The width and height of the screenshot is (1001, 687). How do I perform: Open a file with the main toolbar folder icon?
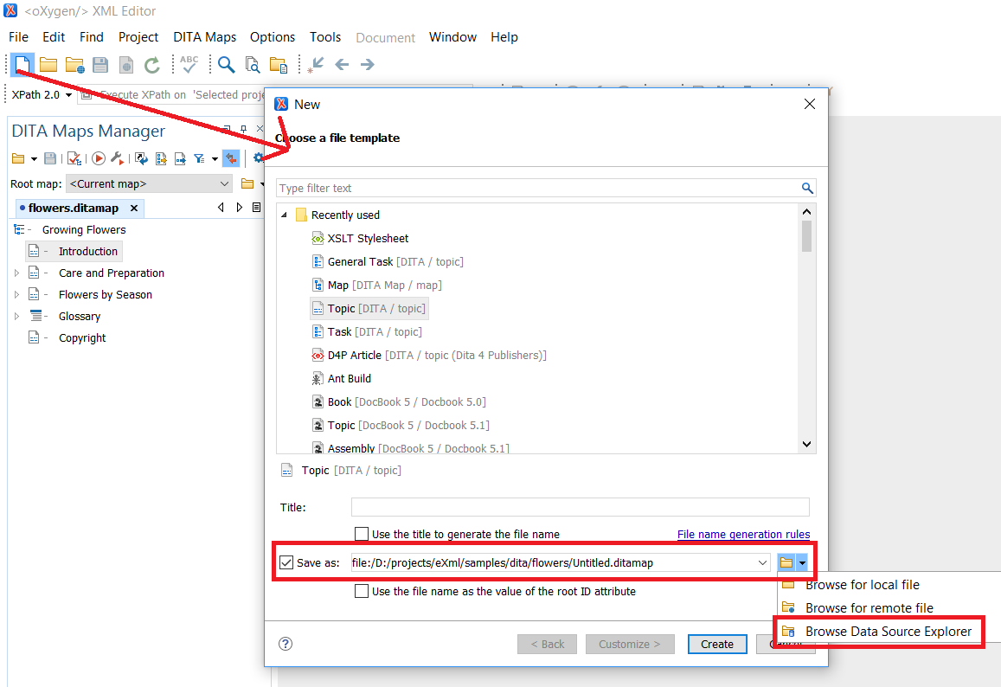coord(48,65)
